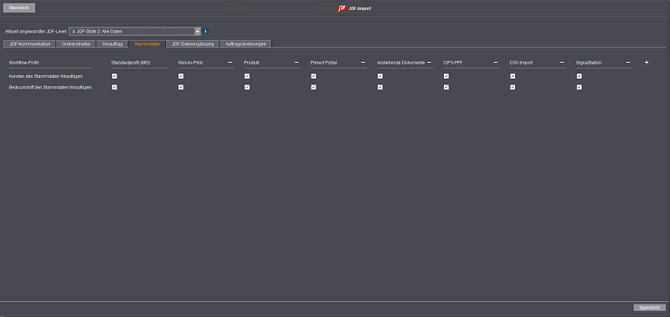The image size is (670, 317).
Task: Click the Speichern button
Action: pos(650,308)
